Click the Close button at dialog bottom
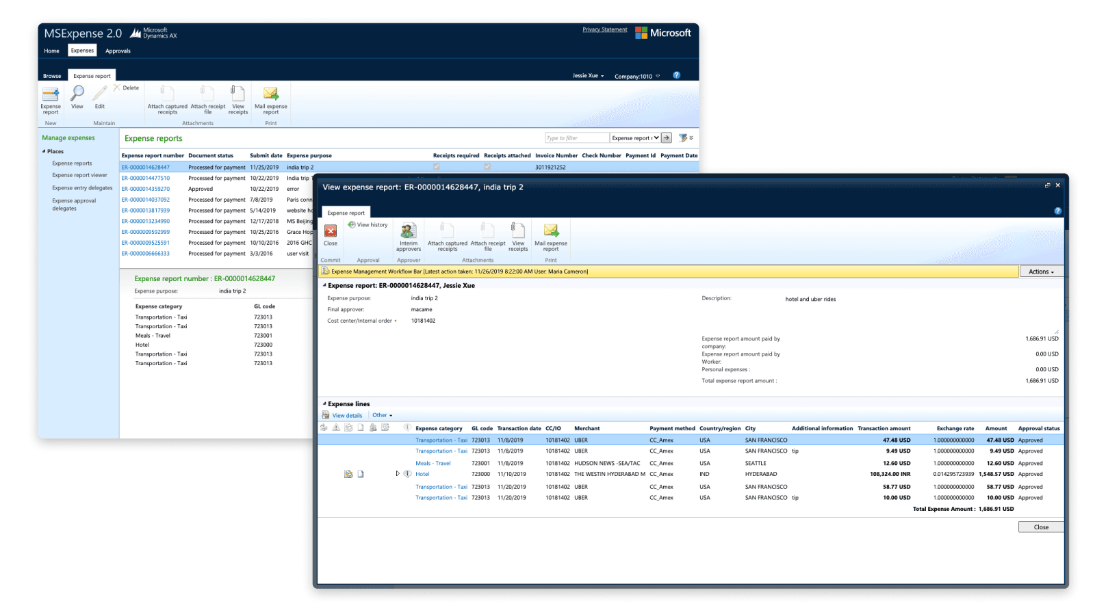The image size is (1095, 610). point(1041,527)
